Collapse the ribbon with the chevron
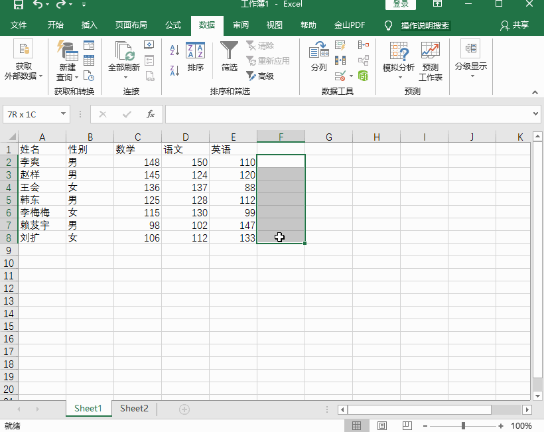 [535, 92]
